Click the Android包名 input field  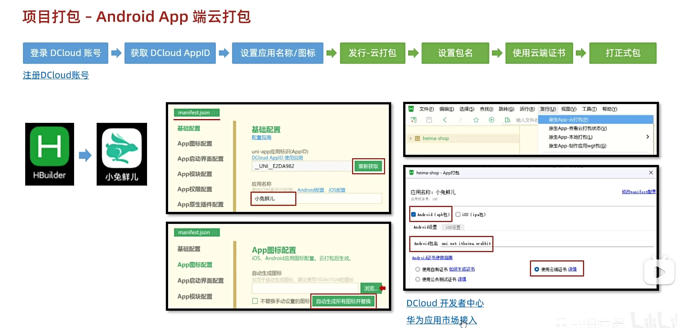point(466,243)
